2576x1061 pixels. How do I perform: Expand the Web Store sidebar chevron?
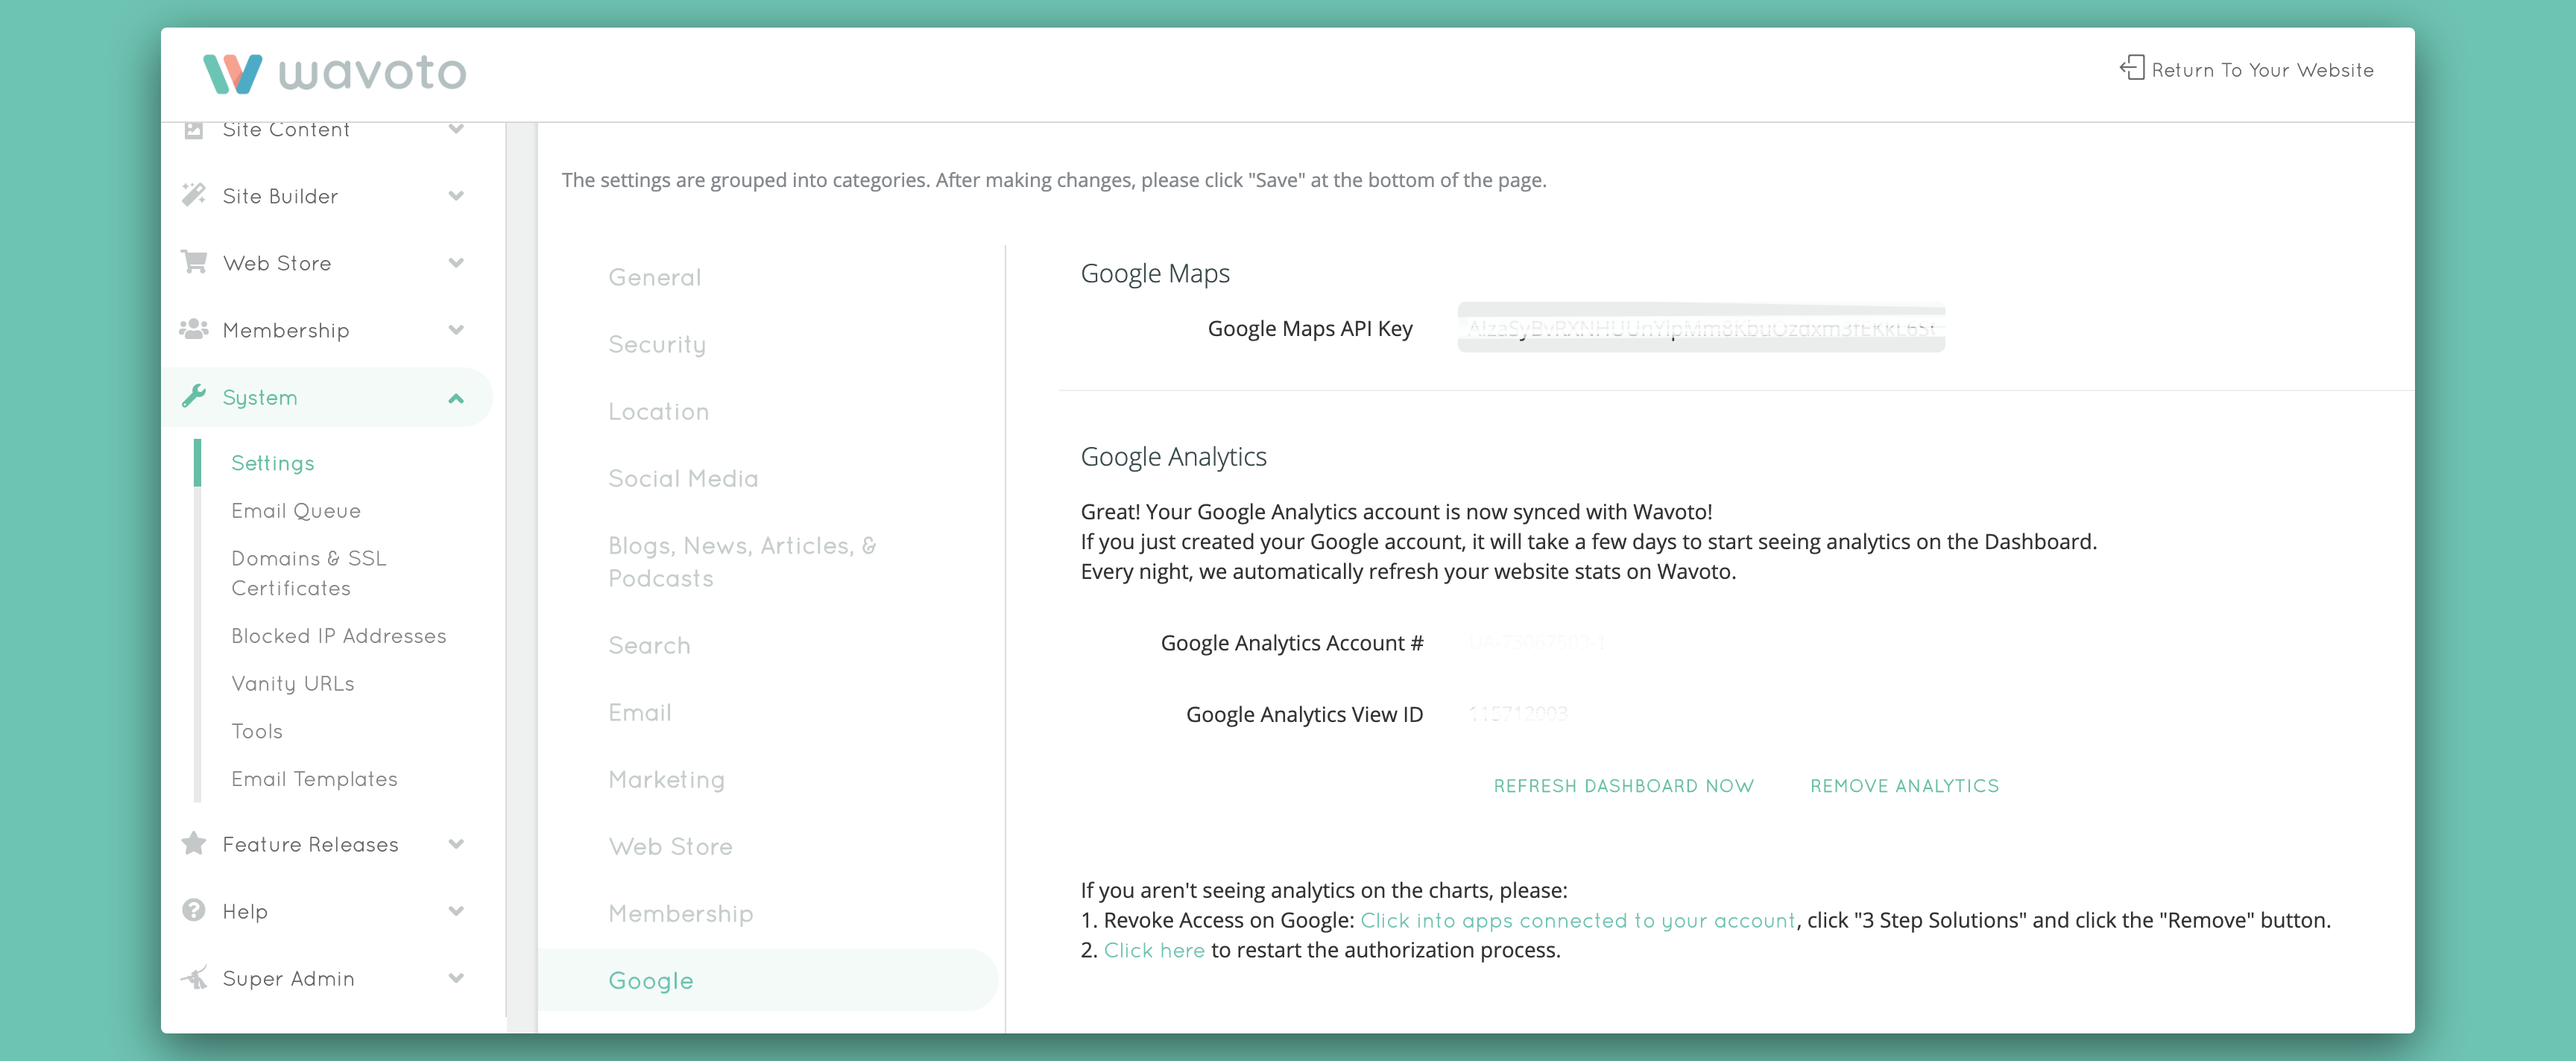click(456, 263)
